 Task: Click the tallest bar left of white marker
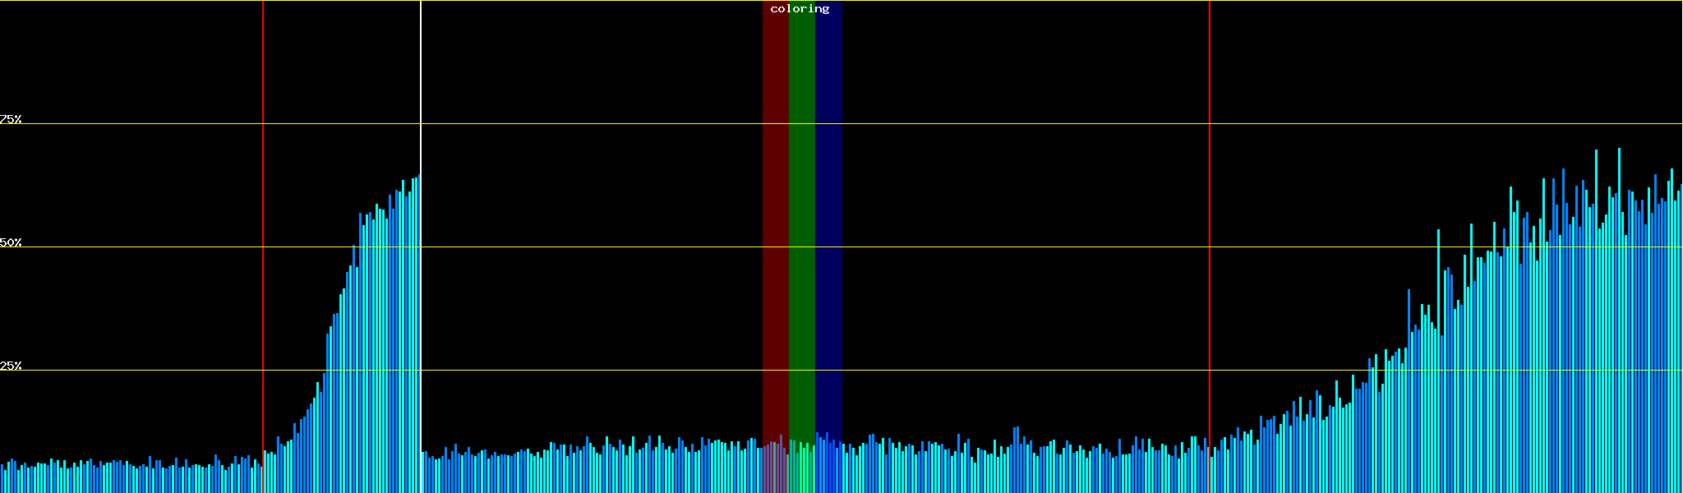418,329
